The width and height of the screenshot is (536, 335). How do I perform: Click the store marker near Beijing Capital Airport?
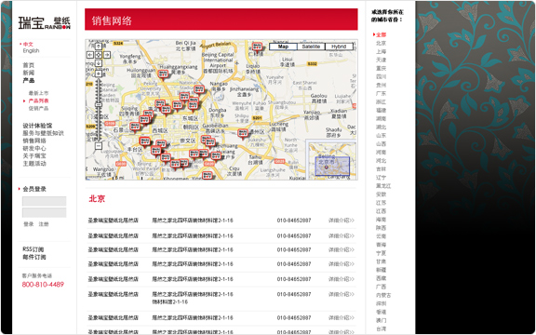(x=257, y=47)
